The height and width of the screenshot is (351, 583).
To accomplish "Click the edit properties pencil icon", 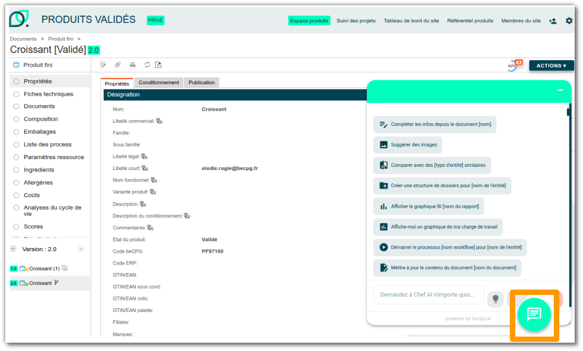I will click(103, 65).
